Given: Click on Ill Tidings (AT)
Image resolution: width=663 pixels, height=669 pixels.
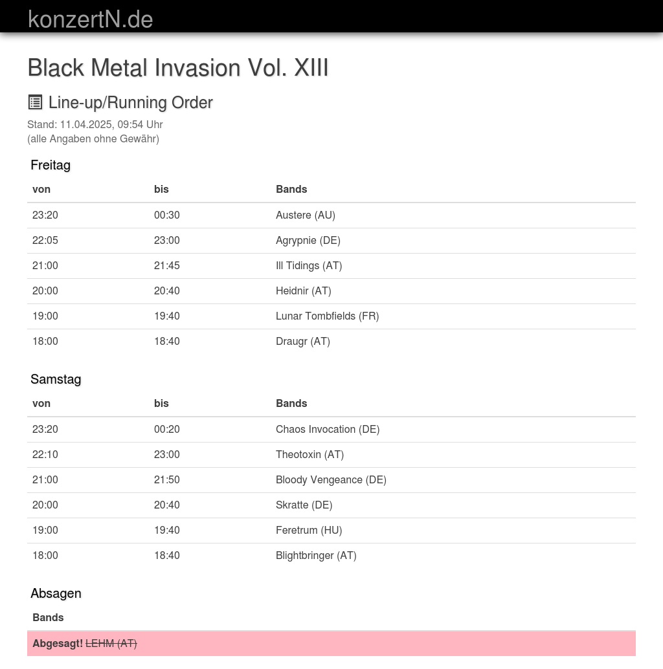Looking at the screenshot, I should pyautogui.click(x=308, y=266).
